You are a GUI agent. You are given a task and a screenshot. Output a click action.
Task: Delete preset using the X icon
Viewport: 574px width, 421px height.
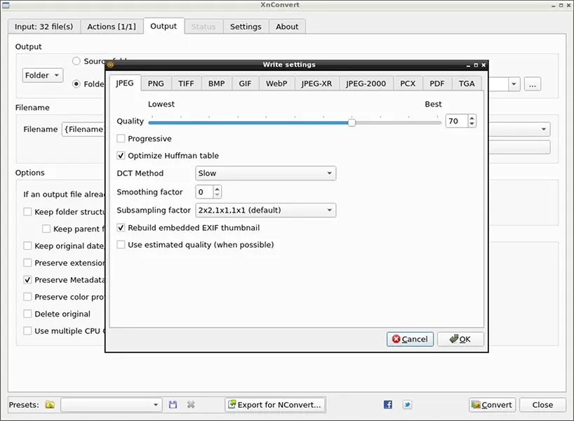[191, 405]
